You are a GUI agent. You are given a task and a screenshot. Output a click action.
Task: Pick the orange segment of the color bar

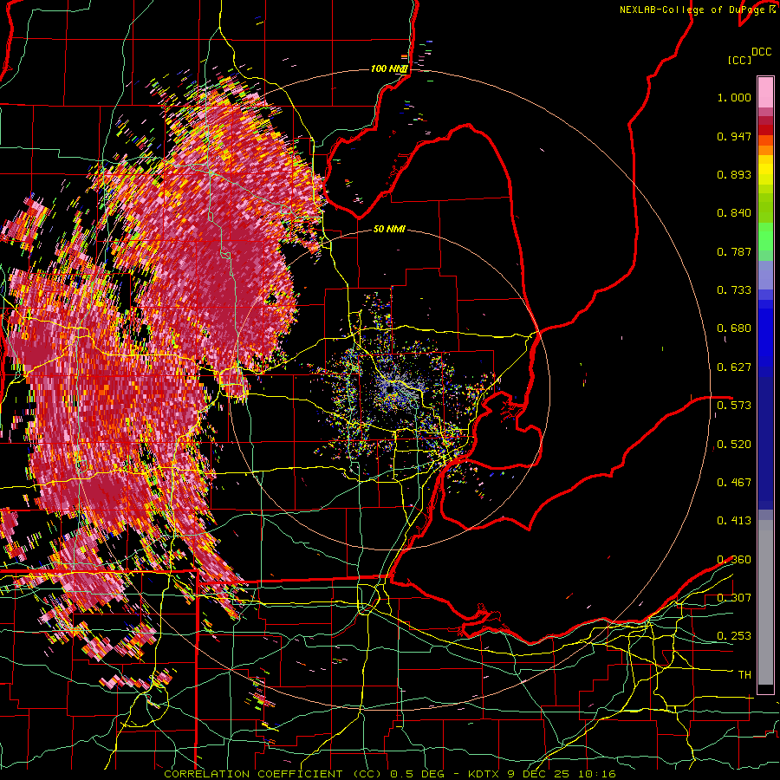[x=765, y=150]
